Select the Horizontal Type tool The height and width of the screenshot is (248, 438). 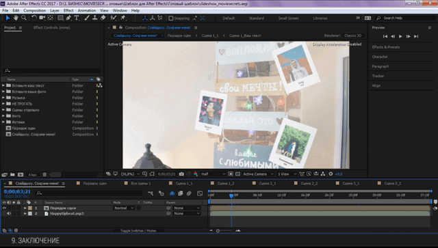point(77,18)
